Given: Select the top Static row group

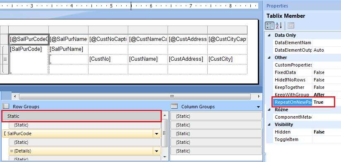Looking at the screenshot, I should pos(82,116).
